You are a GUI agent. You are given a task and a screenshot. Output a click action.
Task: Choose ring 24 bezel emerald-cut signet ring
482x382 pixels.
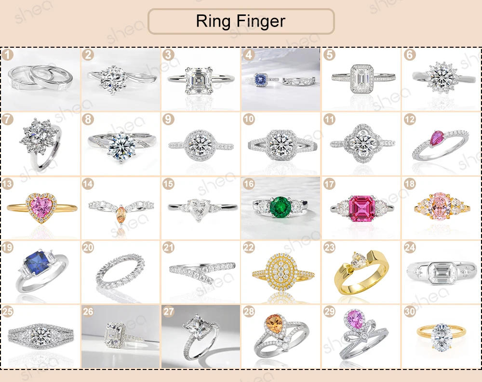tap(442, 272)
